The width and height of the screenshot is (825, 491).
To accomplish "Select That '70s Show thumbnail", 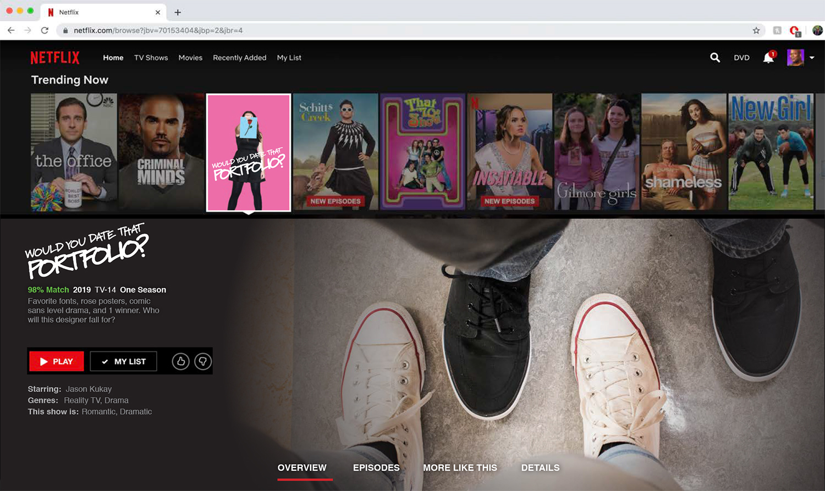I will point(422,152).
